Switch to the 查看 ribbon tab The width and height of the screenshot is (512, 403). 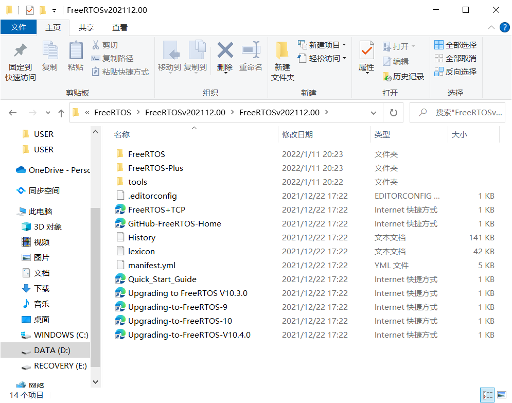121,27
